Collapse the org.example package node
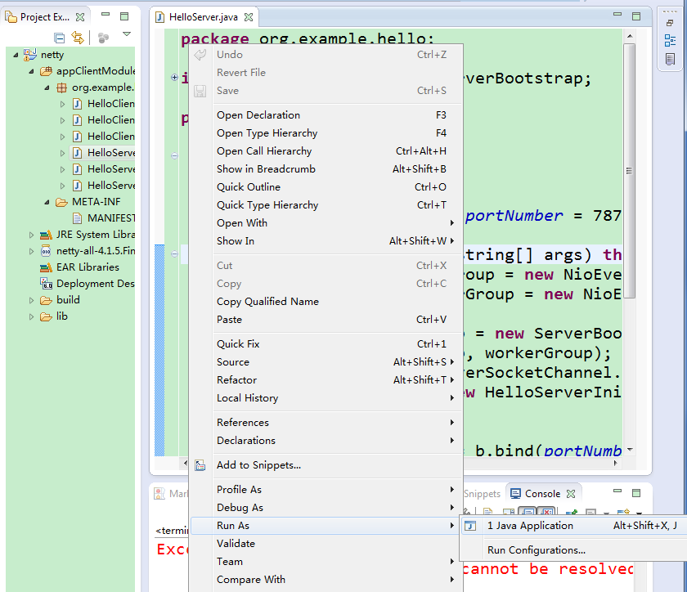The height and width of the screenshot is (592, 687). pos(47,87)
